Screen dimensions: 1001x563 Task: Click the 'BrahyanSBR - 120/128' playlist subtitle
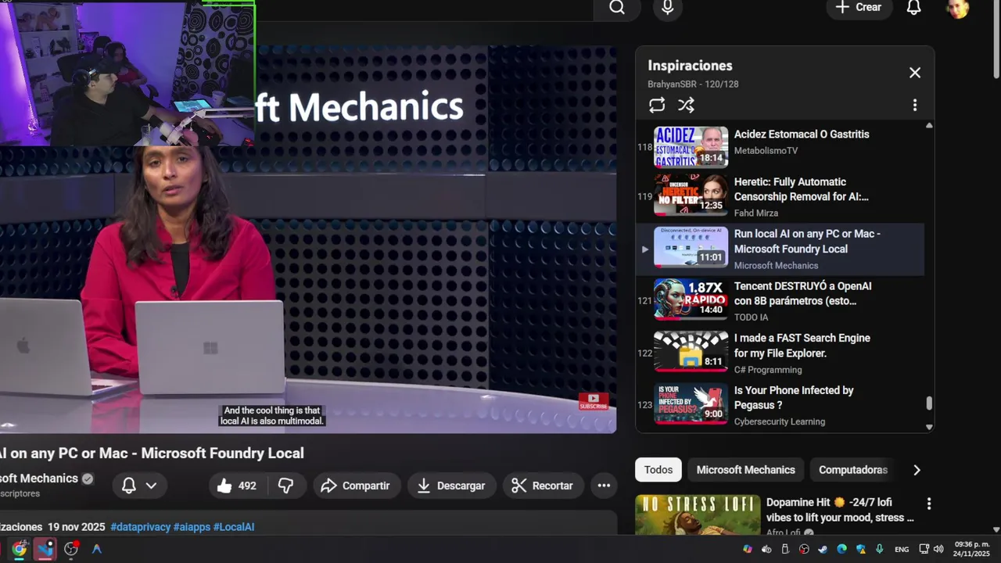coord(693,84)
